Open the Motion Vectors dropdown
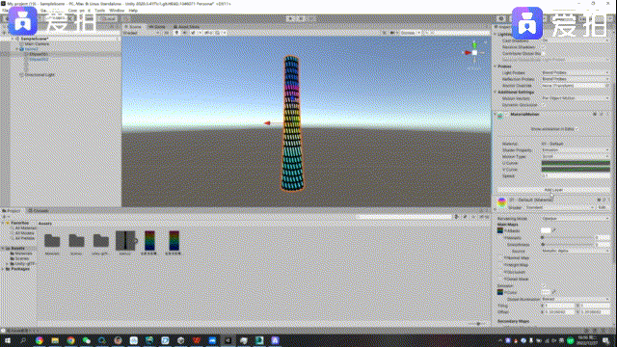The width and height of the screenshot is (617, 347). [576, 98]
